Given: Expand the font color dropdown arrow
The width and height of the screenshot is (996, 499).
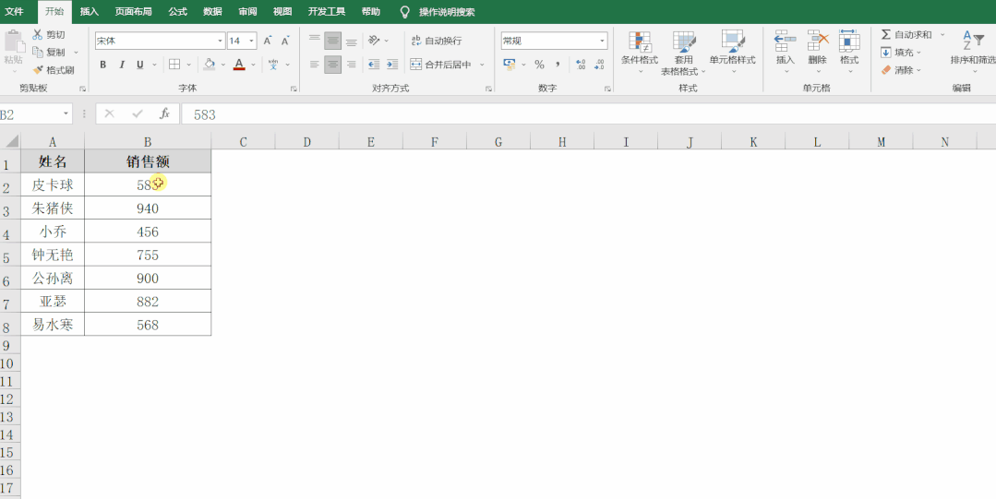Looking at the screenshot, I should click(254, 65).
